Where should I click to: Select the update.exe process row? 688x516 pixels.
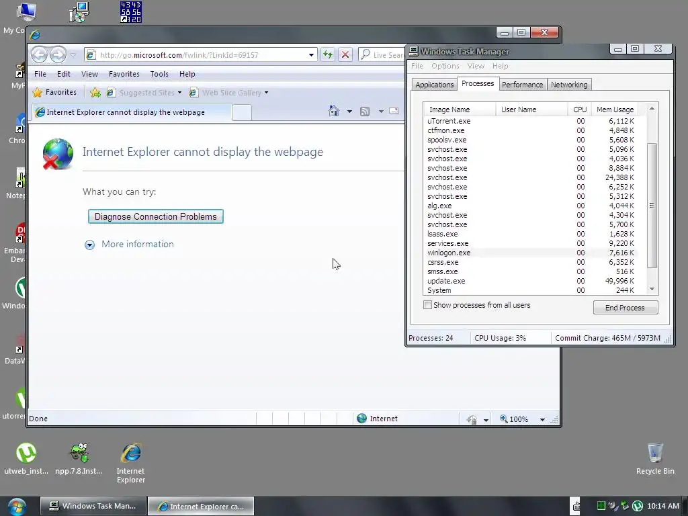click(531, 281)
